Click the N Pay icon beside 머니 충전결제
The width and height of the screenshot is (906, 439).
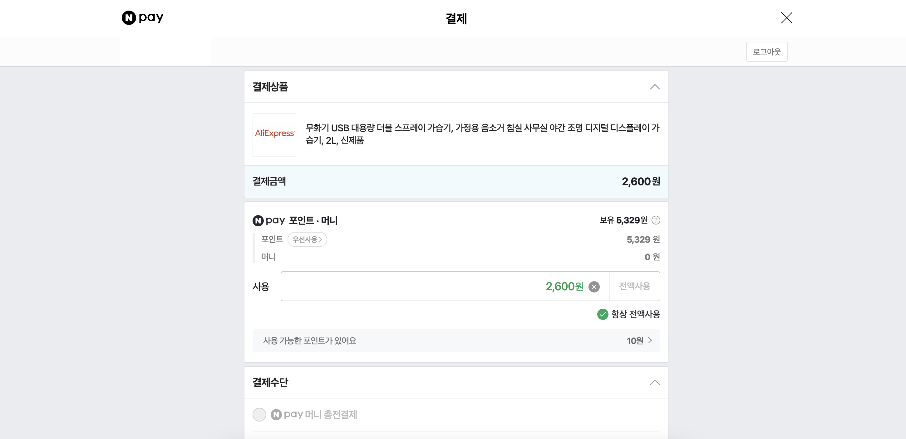pos(278,415)
